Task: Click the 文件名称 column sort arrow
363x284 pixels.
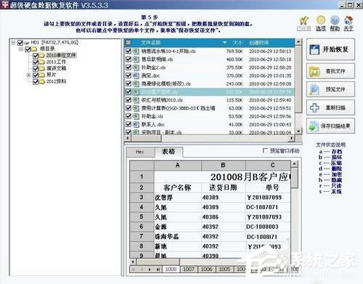Action: pyautogui.click(x=224, y=43)
